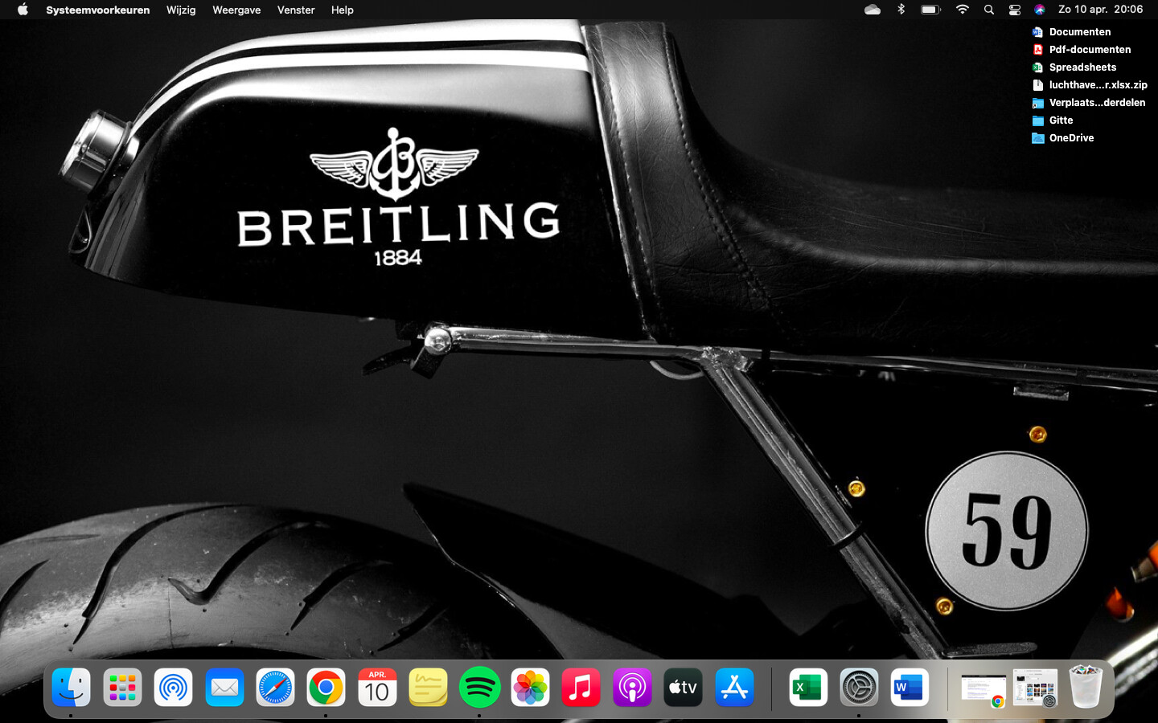Image resolution: width=1158 pixels, height=723 pixels.
Task: Open Microsoft Word from the Dock
Action: [910, 688]
